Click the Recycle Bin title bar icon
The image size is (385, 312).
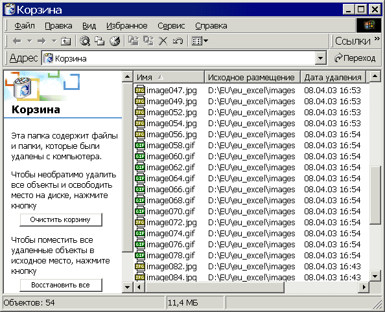click(10, 10)
